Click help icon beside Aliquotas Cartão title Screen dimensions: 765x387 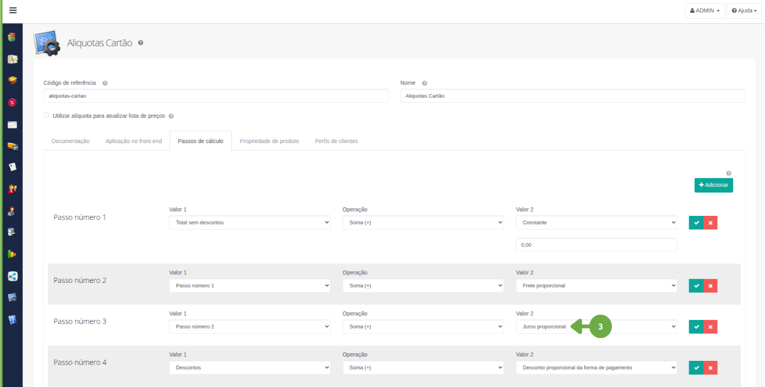click(141, 43)
